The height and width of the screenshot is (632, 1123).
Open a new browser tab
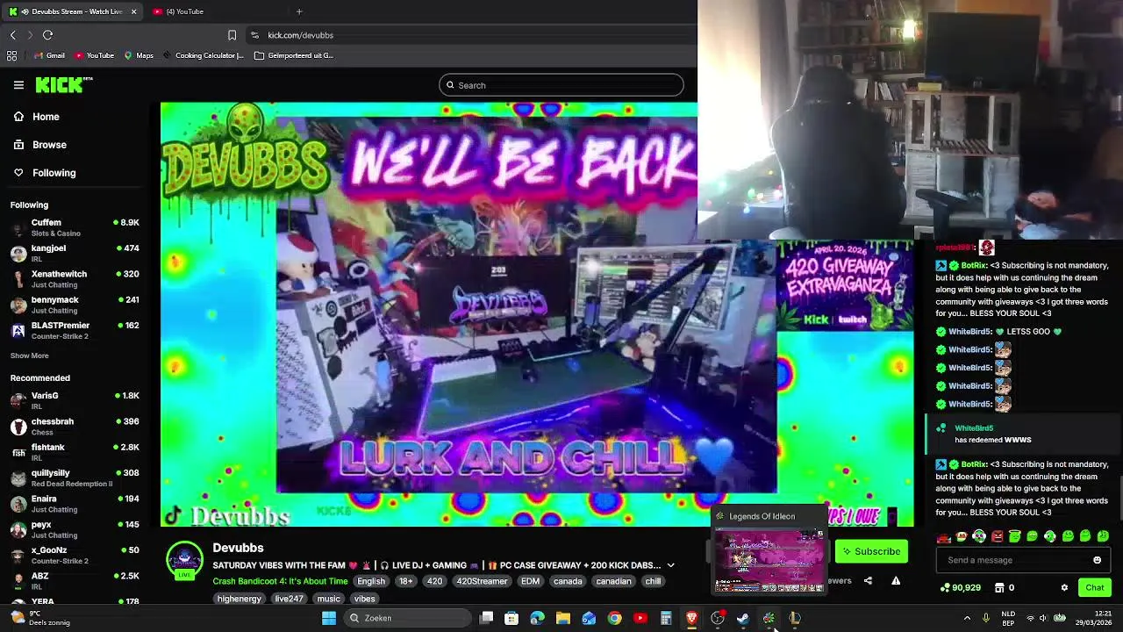pyautogui.click(x=299, y=11)
